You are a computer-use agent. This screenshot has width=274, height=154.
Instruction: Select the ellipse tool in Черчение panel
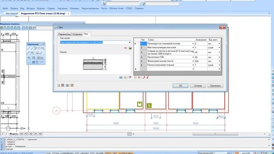pyautogui.click(x=29, y=58)
